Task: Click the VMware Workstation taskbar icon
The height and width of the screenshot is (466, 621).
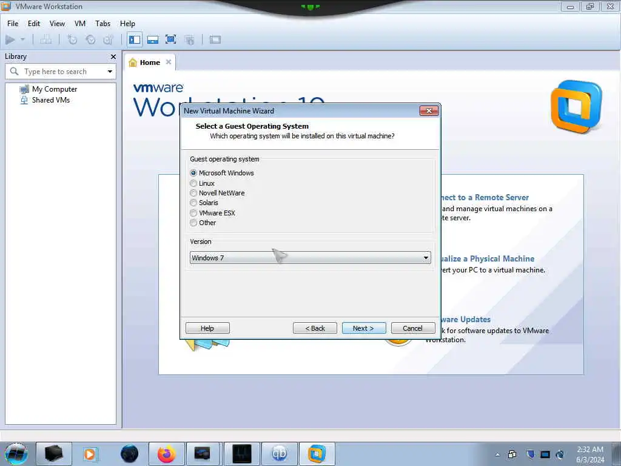Action: click(x=317, y=454)
